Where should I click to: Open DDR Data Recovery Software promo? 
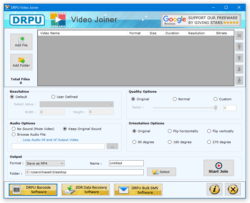click(85, 190)
